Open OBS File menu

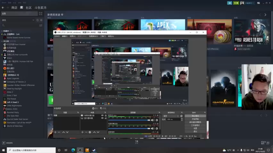click(57, 36)
